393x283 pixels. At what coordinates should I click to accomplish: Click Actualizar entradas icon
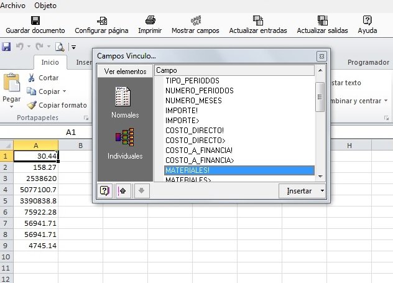click(x=258, y=20)
